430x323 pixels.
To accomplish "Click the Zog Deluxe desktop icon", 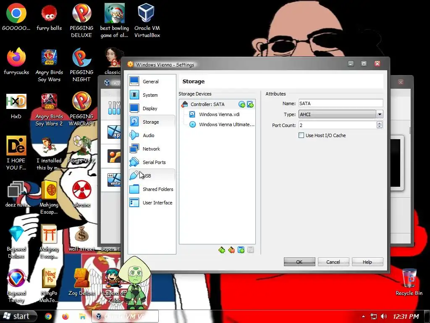I will tap(82, 282).
